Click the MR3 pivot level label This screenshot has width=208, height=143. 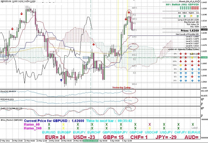pos(134,8)
